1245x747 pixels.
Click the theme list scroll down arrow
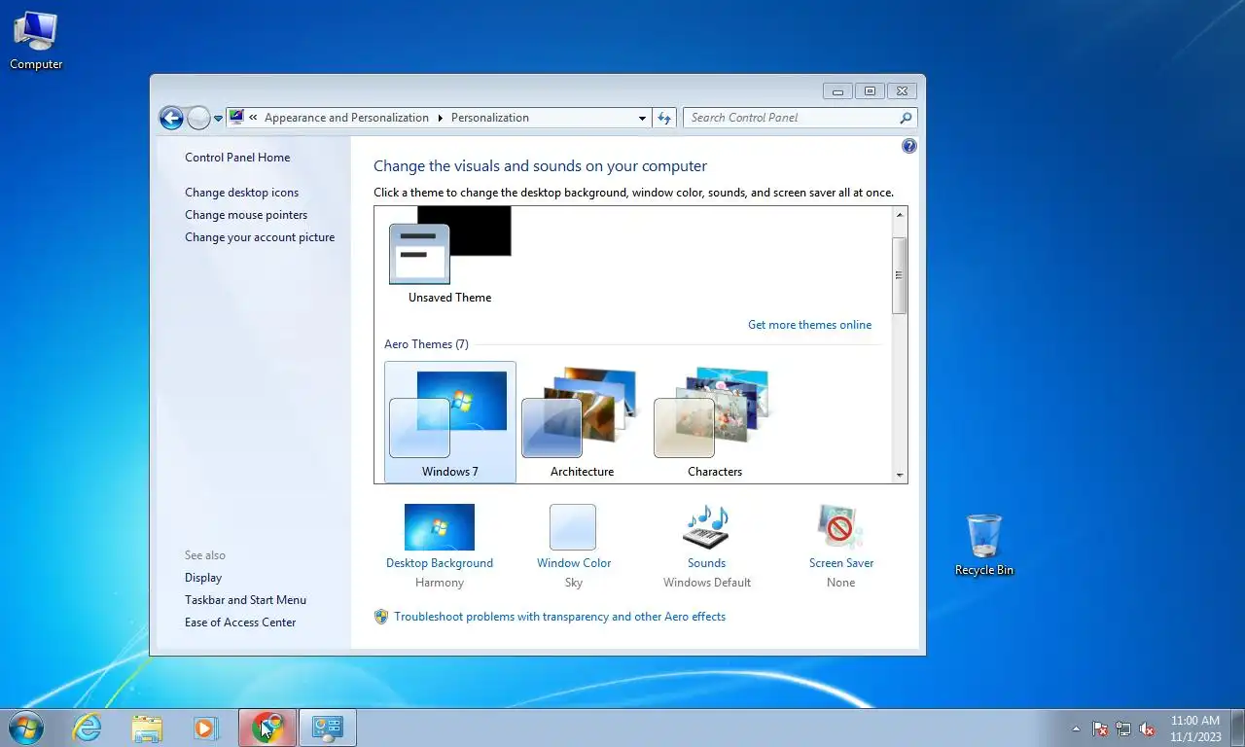(900, 476)
